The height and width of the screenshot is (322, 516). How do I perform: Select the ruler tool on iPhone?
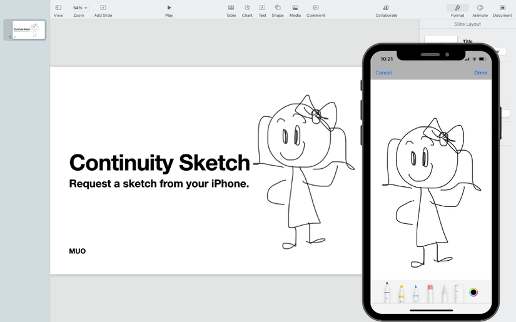coord(458,293)
